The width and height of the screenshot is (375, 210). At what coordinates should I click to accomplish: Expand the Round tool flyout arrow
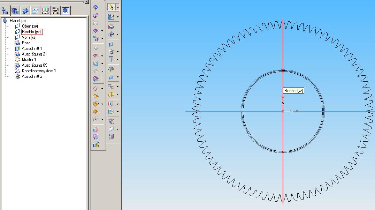118,77
